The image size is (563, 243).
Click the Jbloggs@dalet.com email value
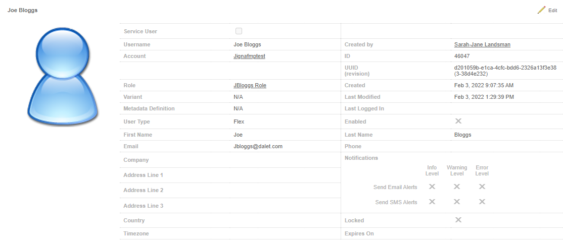tap(258, 146)
